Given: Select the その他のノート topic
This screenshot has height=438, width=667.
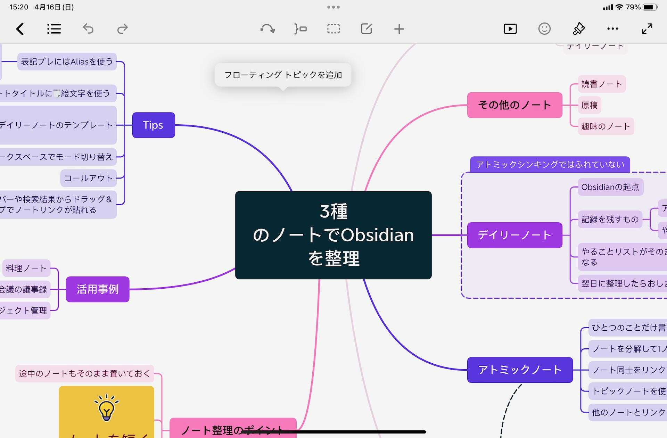Looking at the screenshot, I should 515,105.
